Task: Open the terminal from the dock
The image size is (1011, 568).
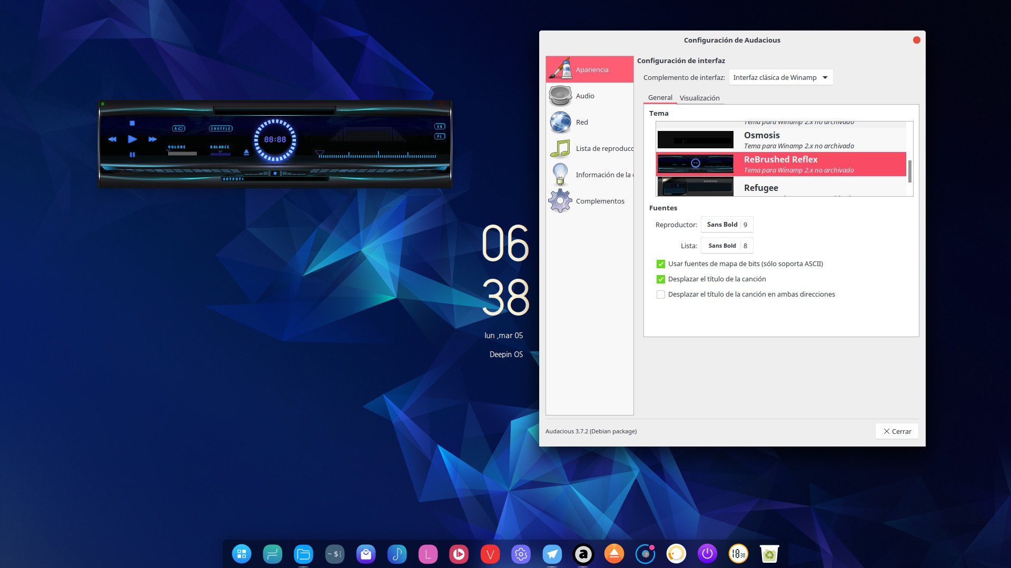Action: click(x=334, y=553)
